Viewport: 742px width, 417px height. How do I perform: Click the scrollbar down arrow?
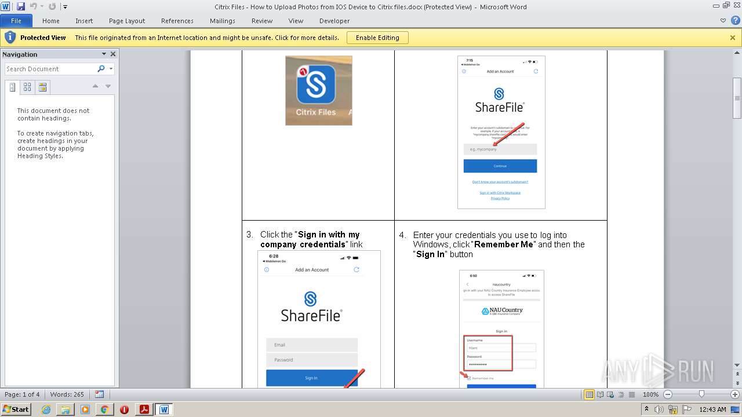(737, 365)
